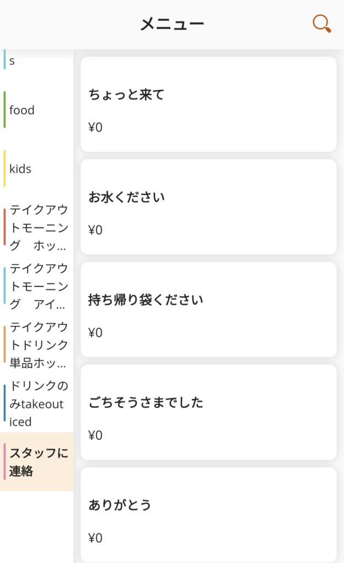Tap the ¥0 price under ありがとう
344x563 pixels.
click(x=96, y=538)
